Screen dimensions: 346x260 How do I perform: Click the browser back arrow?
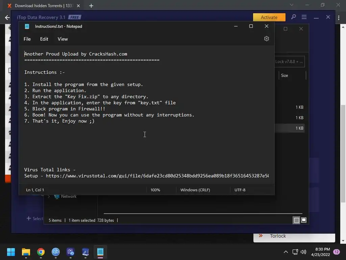point(7,18)
